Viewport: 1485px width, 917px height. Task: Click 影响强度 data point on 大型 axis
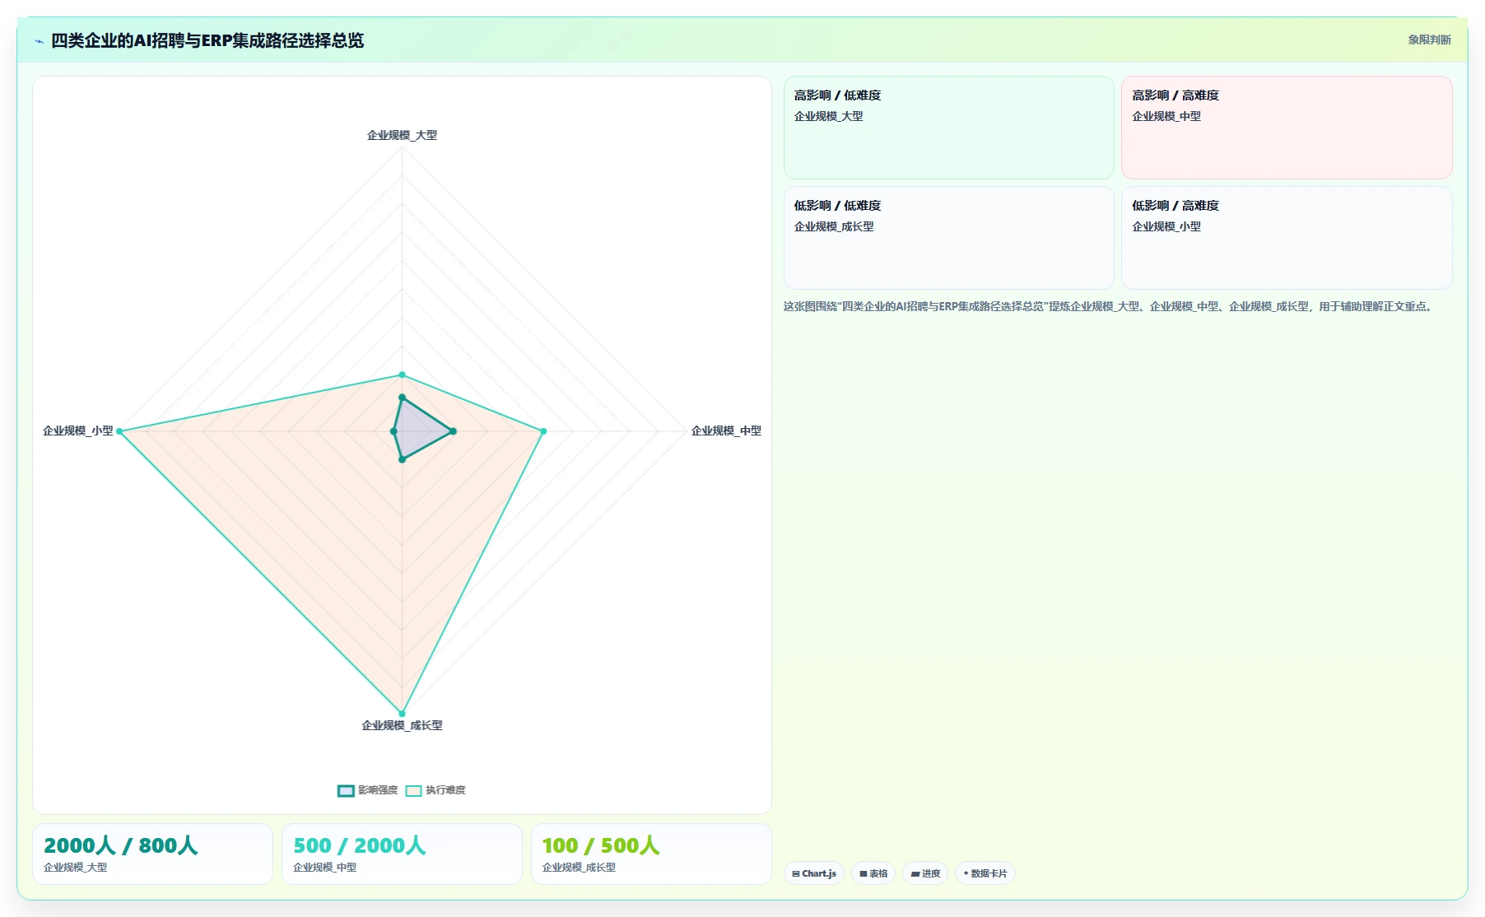click(x=402, y=398)
